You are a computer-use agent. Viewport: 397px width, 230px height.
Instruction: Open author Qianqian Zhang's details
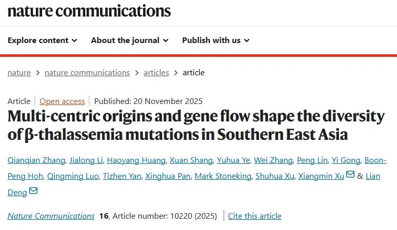36,160
